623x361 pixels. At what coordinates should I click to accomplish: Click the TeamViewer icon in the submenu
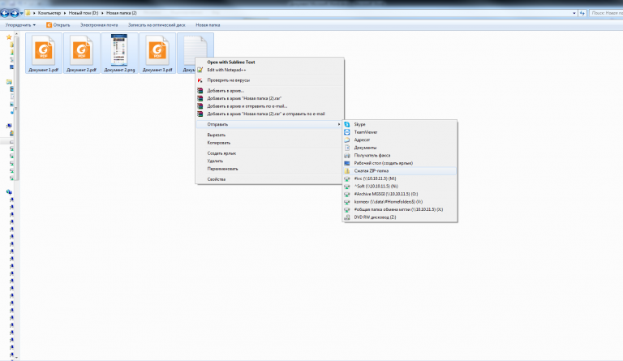pos(348,131)
